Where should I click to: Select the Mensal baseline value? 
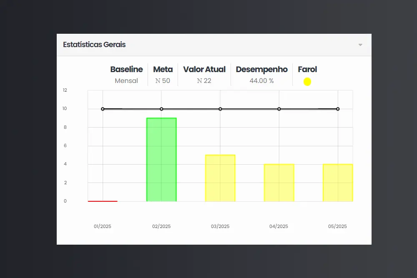click(x=126, y=81)
